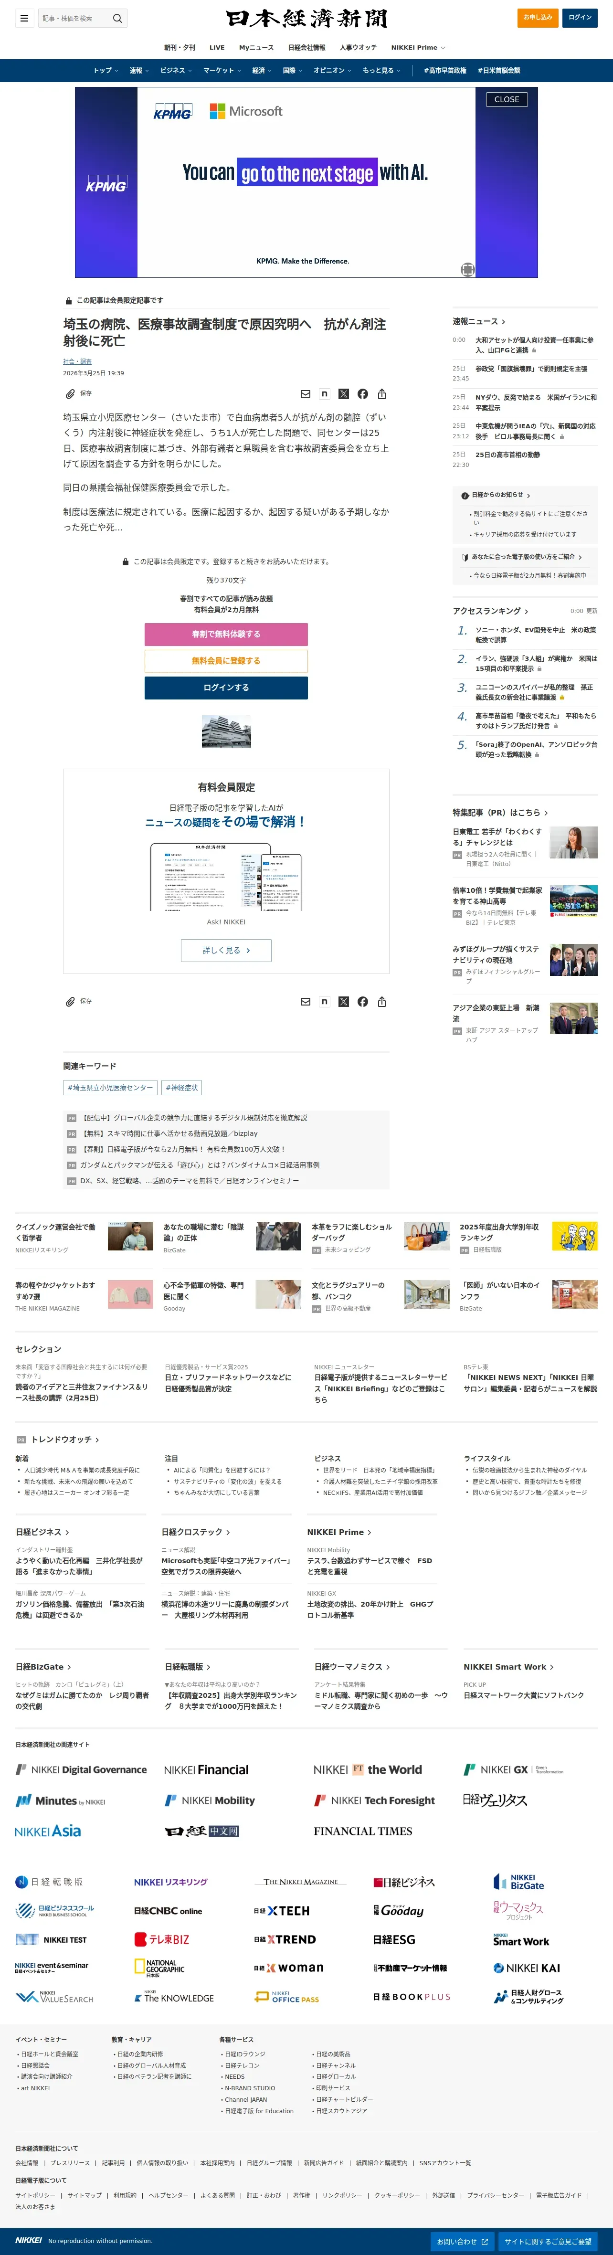This screenshot has height=2255, width=613.
Task: Click the お問い合わせ footer button
Action: pos(463,2241)
